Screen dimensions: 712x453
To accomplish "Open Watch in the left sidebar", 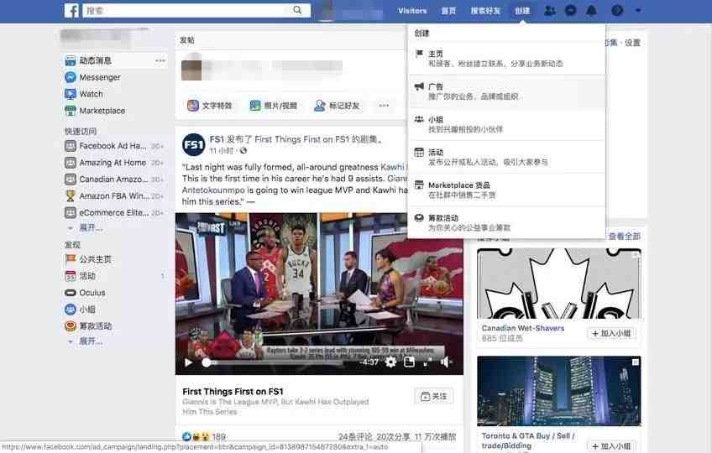I will [x=84, y=94].
